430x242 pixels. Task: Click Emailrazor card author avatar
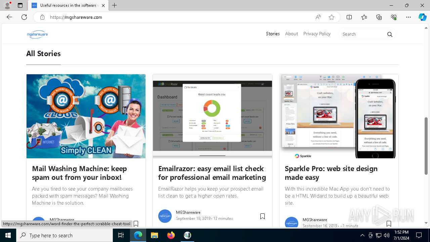pos(165,216)
